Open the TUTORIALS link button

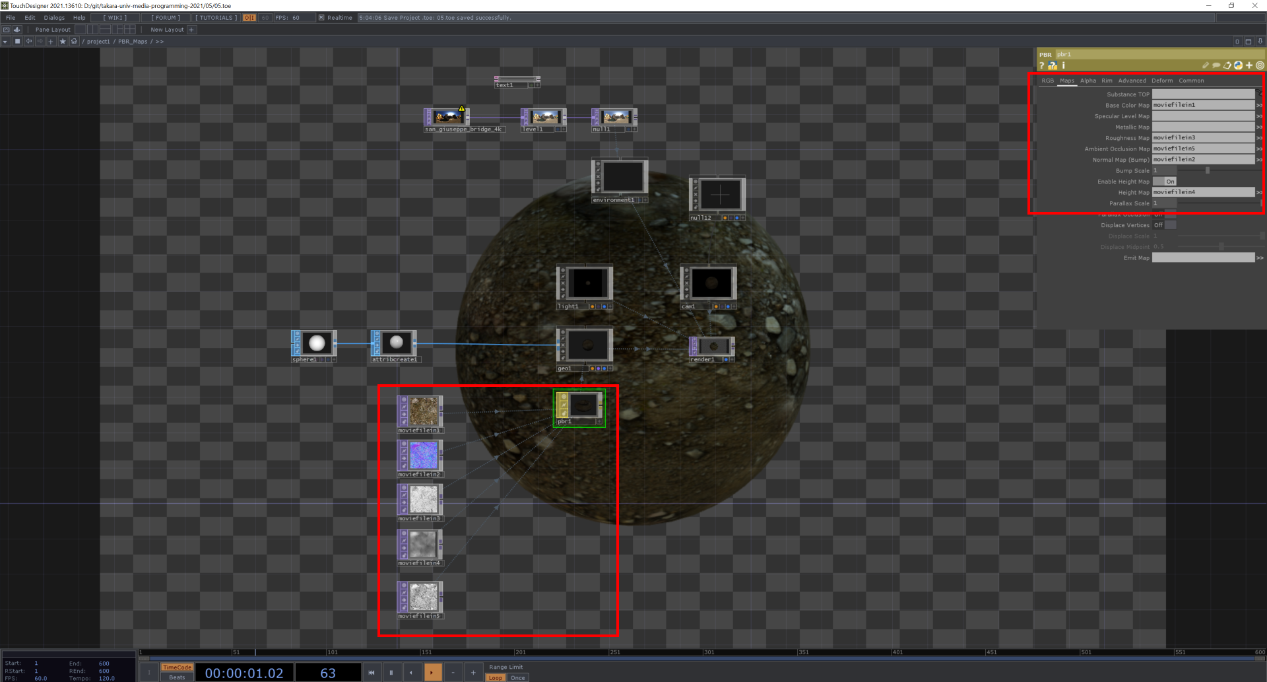pos(216,18)
